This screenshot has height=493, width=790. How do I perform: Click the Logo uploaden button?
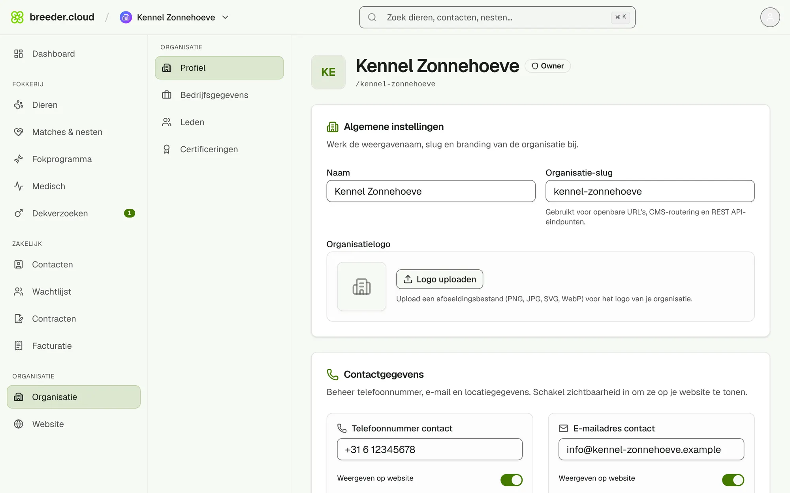440,279
